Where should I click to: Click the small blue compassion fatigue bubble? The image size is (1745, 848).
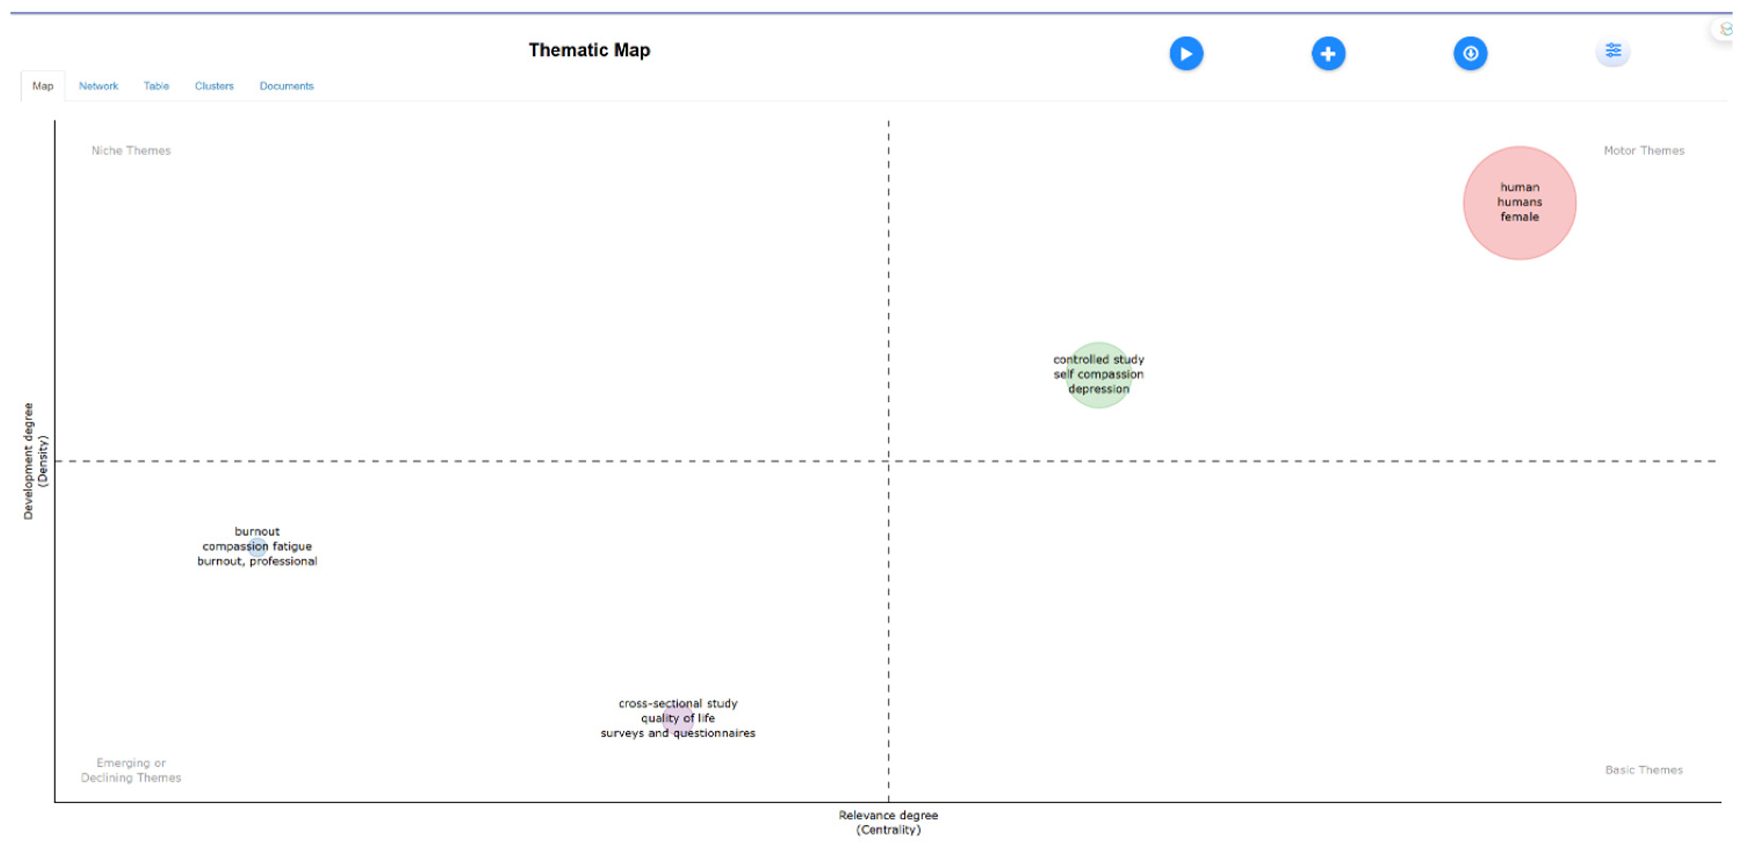tap(257, 547)
